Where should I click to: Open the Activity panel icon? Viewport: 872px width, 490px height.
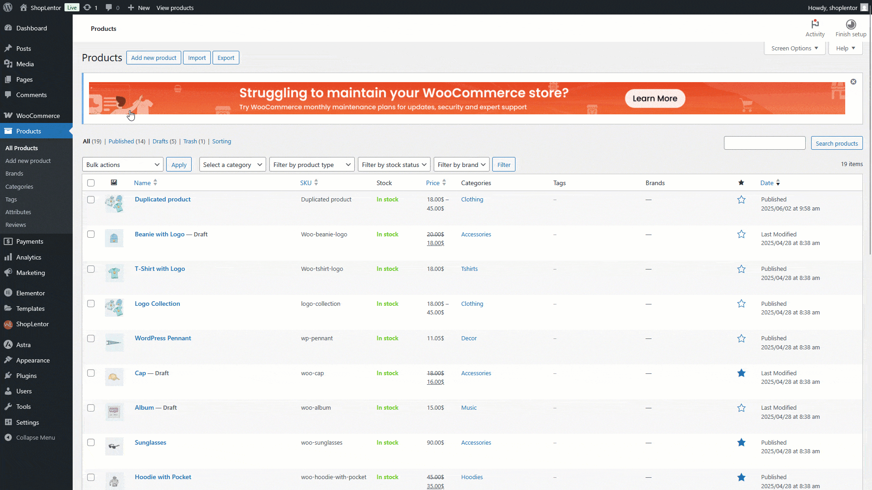coord(815,24)
